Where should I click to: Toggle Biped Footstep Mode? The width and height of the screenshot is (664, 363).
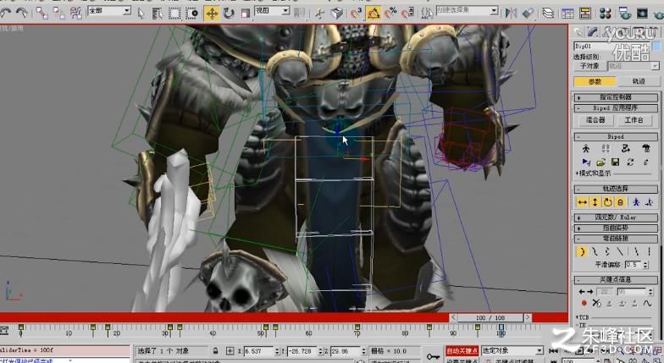(x=606, y=148)
